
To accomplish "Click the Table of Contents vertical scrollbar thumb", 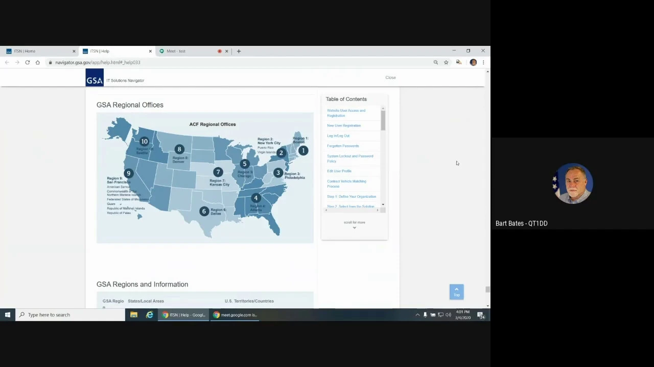I will point(383,120).
